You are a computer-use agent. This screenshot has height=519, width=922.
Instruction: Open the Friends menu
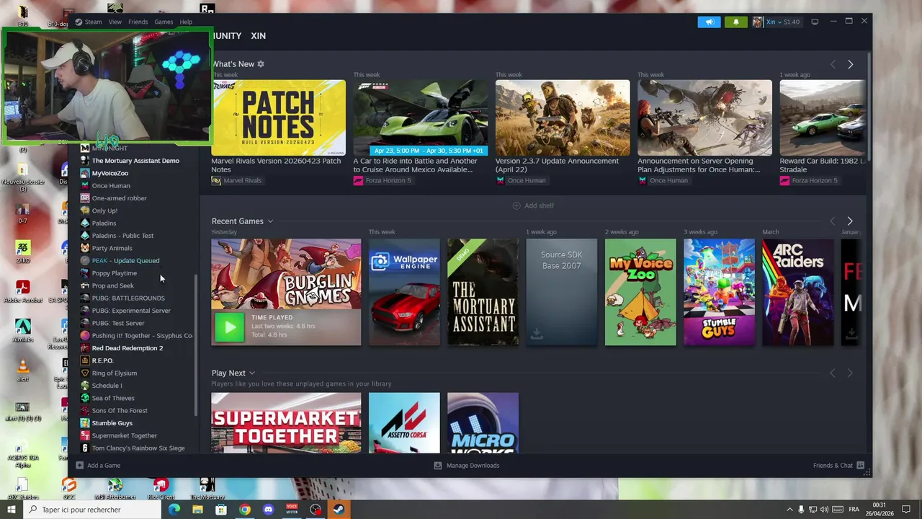click(138, 22)
